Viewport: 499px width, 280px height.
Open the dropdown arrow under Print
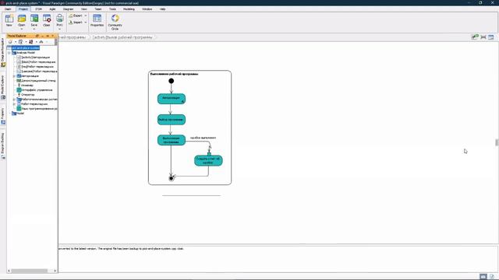[59, 29]
